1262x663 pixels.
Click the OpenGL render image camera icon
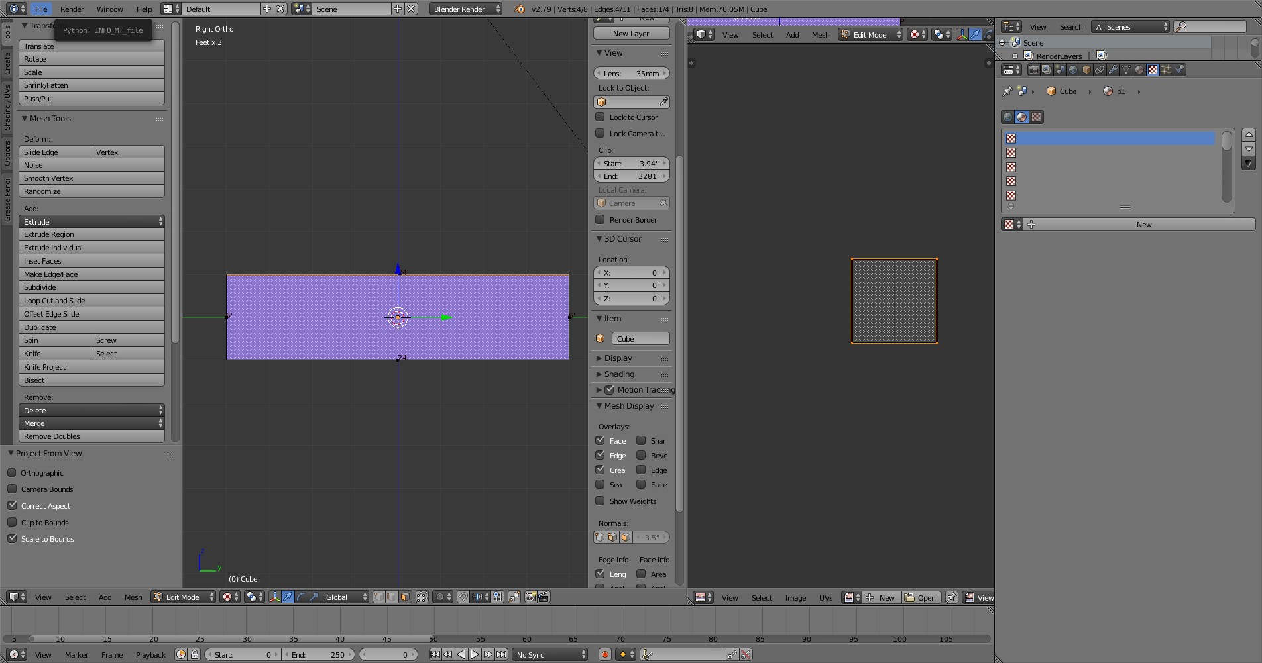tap(531, 597)
